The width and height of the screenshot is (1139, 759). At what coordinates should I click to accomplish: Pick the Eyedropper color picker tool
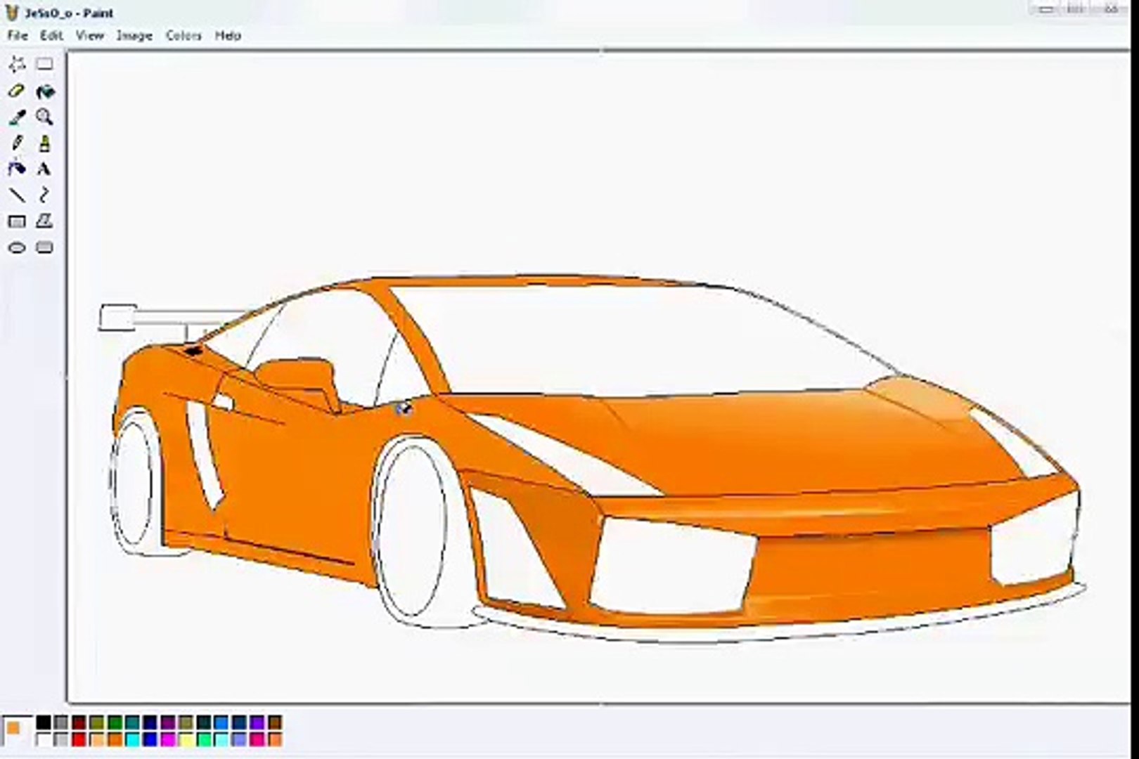point(18,116)
